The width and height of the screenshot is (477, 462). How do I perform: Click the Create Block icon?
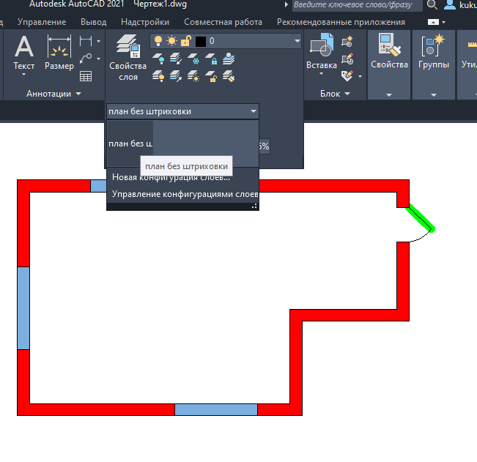[347, 41]
